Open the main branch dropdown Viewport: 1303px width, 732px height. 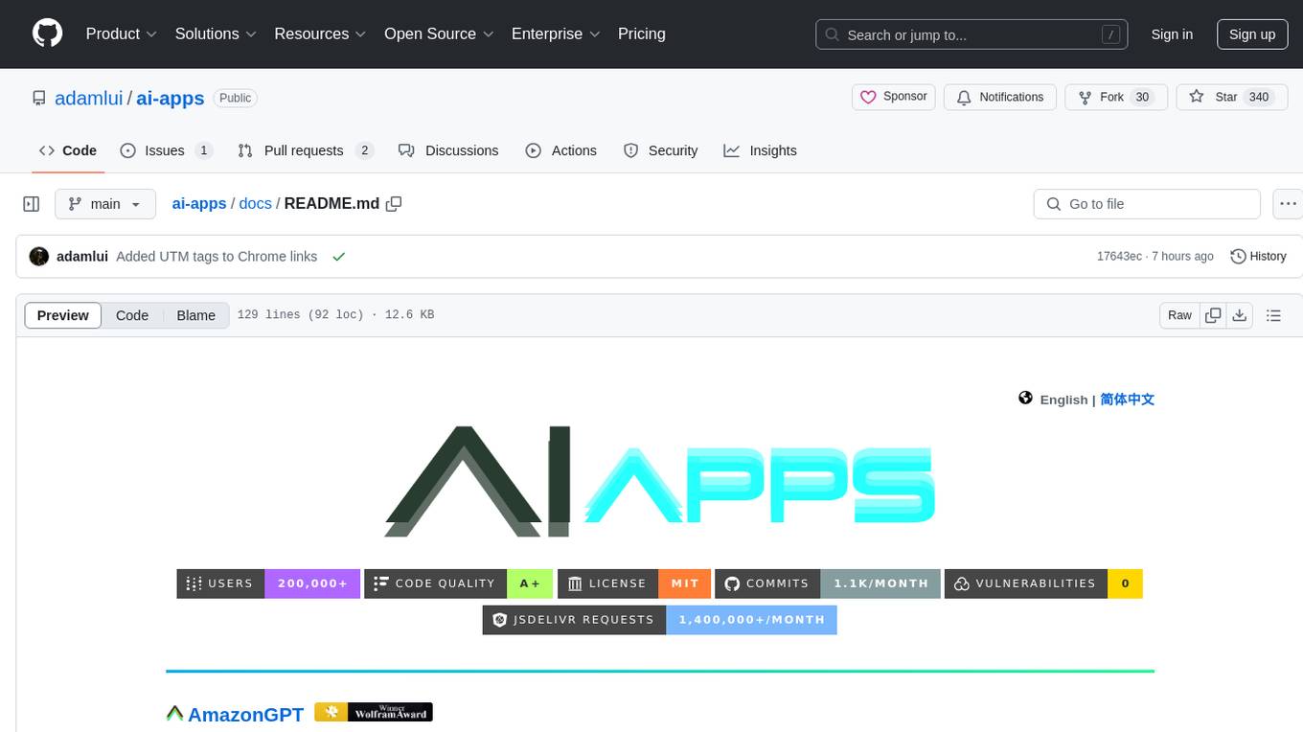(104, 204)
